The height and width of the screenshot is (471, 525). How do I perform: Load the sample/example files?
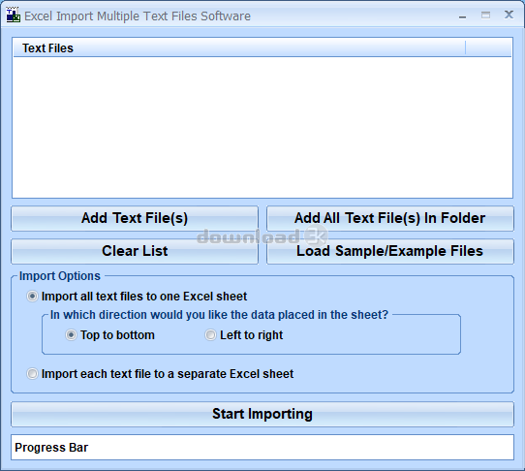[390, 251]
